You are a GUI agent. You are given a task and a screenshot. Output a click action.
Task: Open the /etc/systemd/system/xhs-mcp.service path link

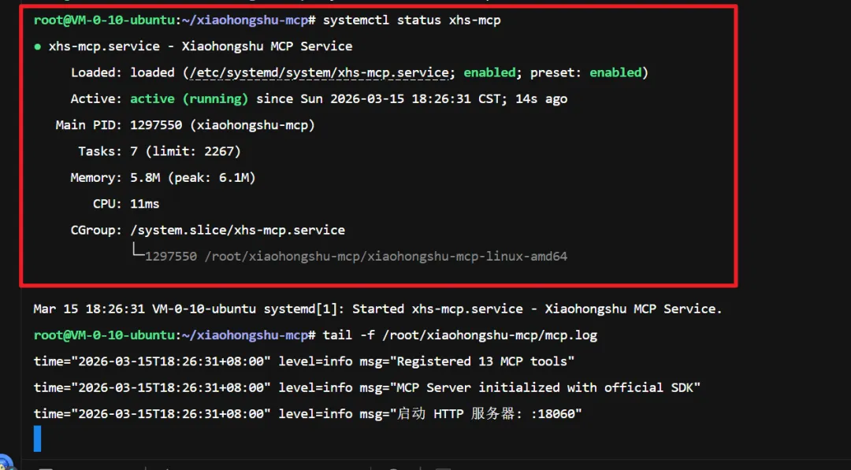point(319,72)
